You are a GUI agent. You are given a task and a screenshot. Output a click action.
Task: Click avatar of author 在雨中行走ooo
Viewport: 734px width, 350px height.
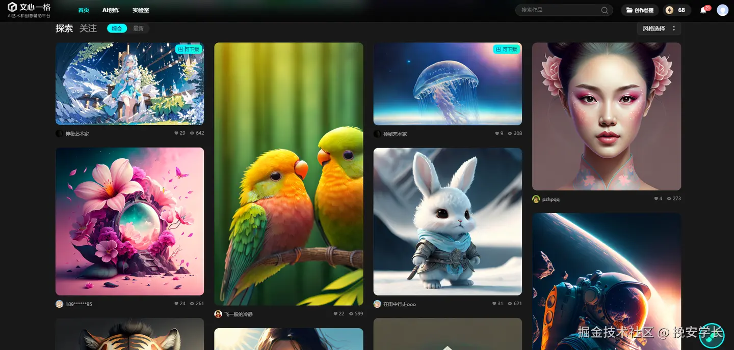pos(377,304)
